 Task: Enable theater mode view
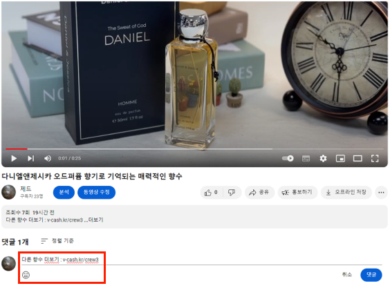coord(357,158)
